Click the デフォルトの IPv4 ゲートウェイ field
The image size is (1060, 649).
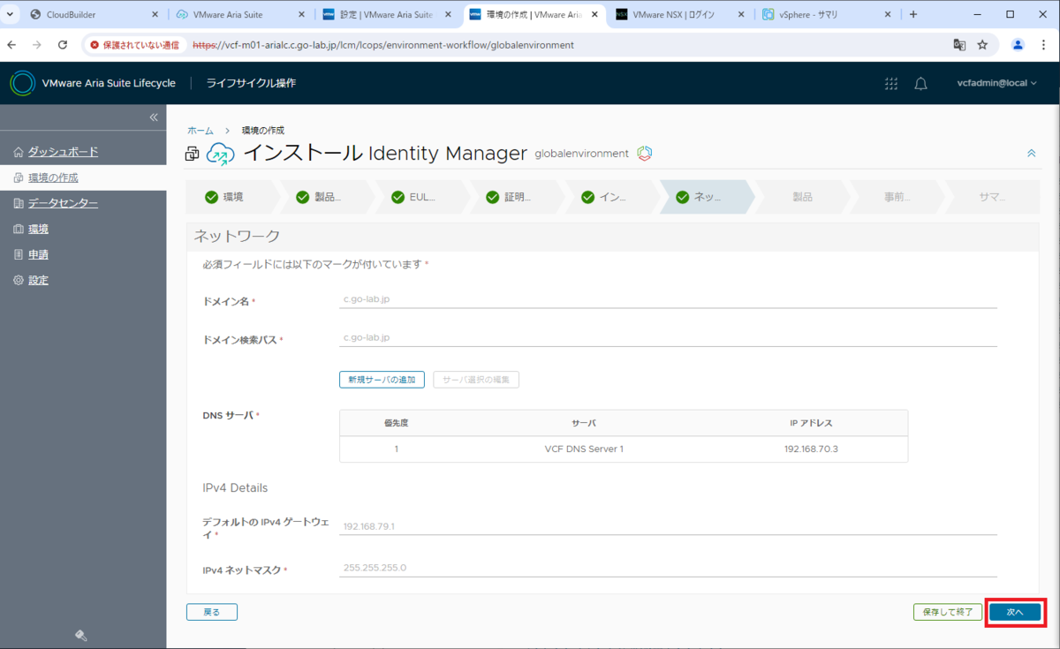669,525
